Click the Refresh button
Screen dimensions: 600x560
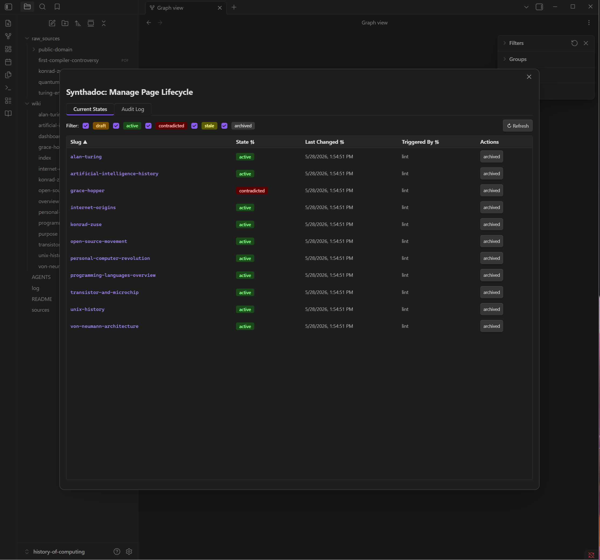tap(518, 126)
